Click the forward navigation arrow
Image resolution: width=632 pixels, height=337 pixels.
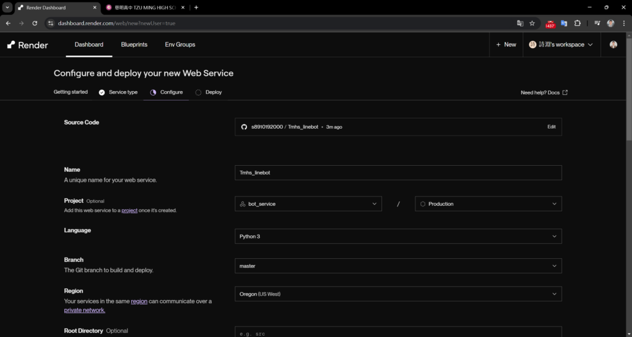22,23
